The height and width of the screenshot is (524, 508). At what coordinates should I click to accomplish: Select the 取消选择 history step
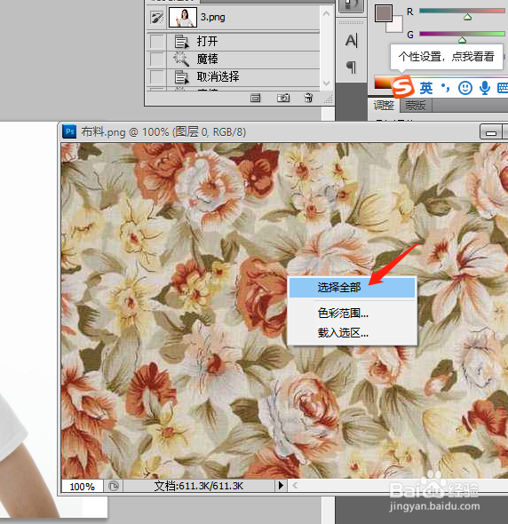pyautogui.click(x=243, y=77)
